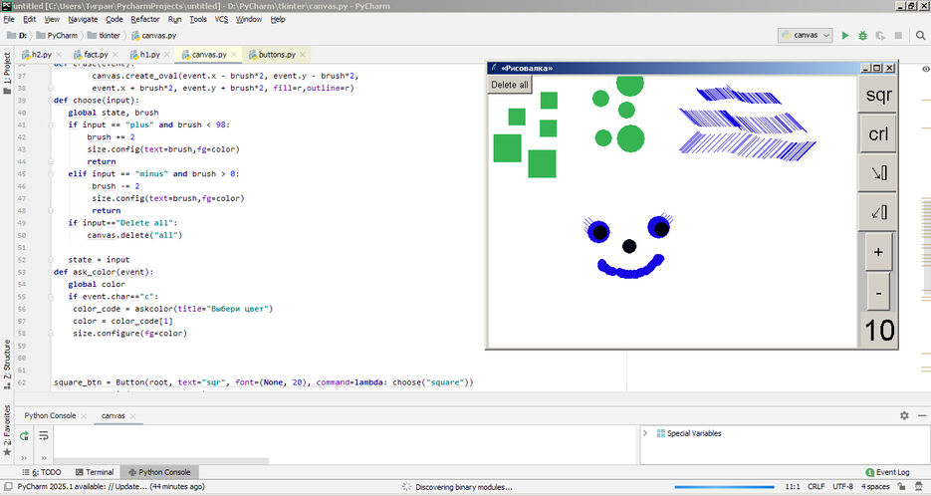This screenshot has height=496, width=931.
Task: Click second expand-more chevrons under the soft-wrap icon
Action: pos(44,458)
